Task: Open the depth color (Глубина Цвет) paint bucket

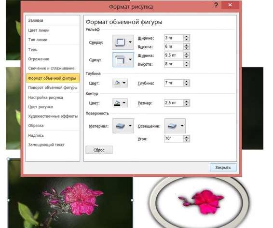Action: (x=120, y=83)
